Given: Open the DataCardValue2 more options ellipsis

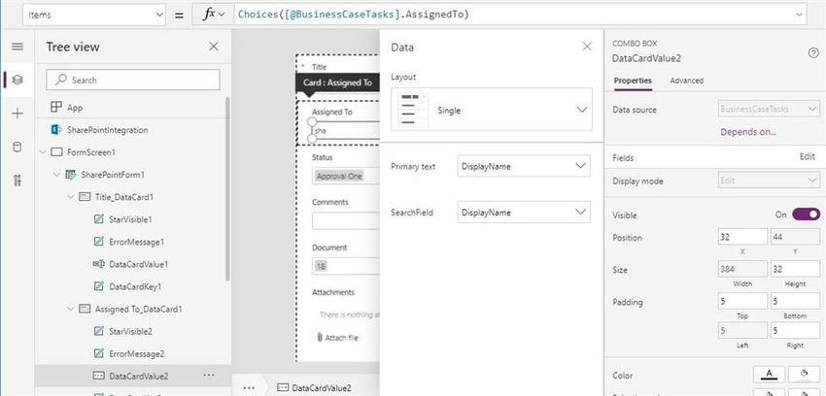Looking at the screenshot, I should coord(209,376).
